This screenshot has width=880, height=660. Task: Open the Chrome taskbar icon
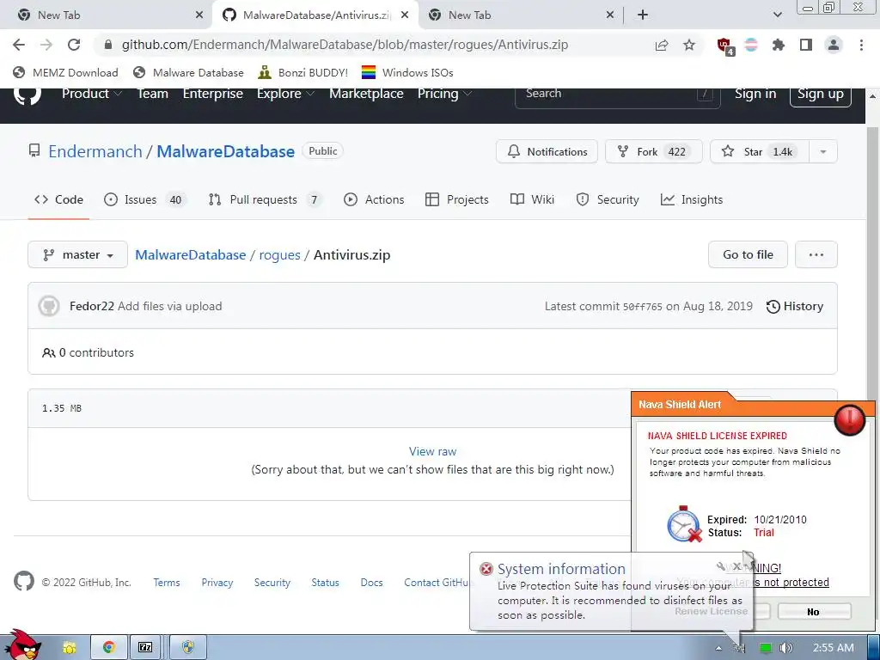[x=108, y=648]
